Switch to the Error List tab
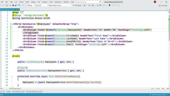Viewport: 170px width, 96px height. click(2, 91)
